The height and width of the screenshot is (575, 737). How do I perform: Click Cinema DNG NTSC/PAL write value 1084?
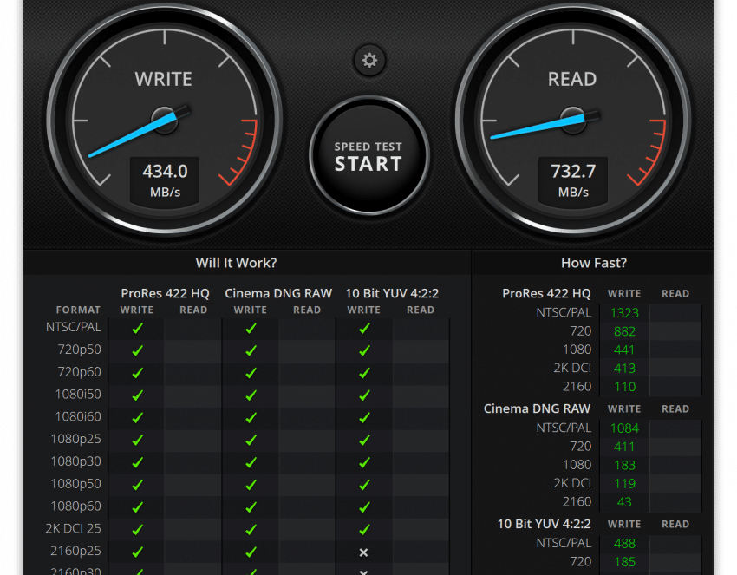(624, 428)
